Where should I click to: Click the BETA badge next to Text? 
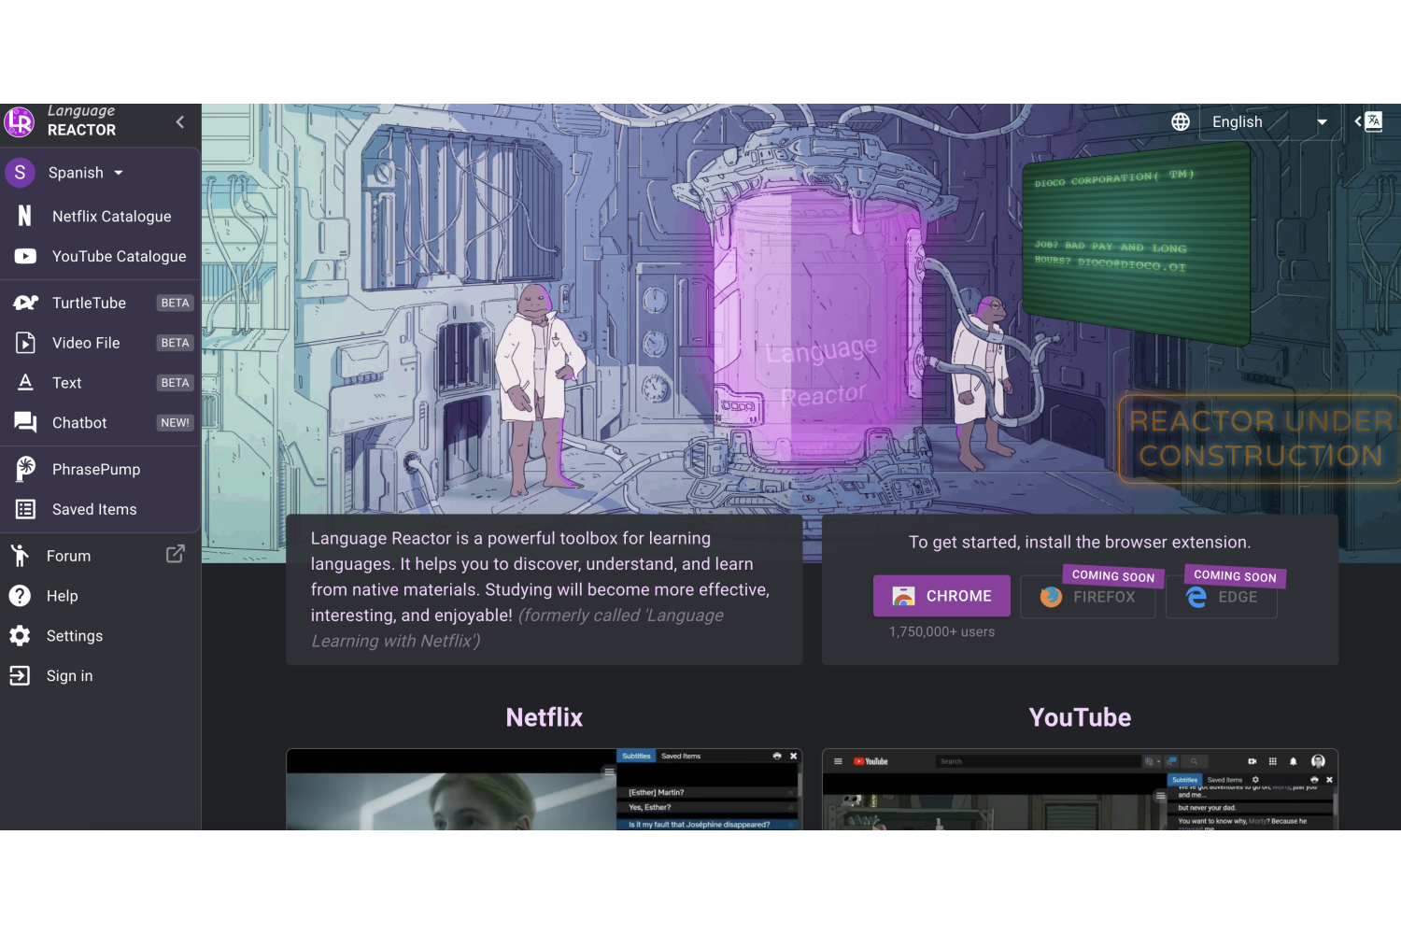coord(175,383)
